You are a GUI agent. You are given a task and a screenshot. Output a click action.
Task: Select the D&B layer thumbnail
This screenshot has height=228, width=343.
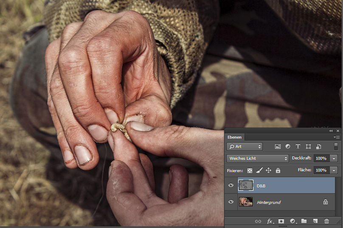click(245, 186)
